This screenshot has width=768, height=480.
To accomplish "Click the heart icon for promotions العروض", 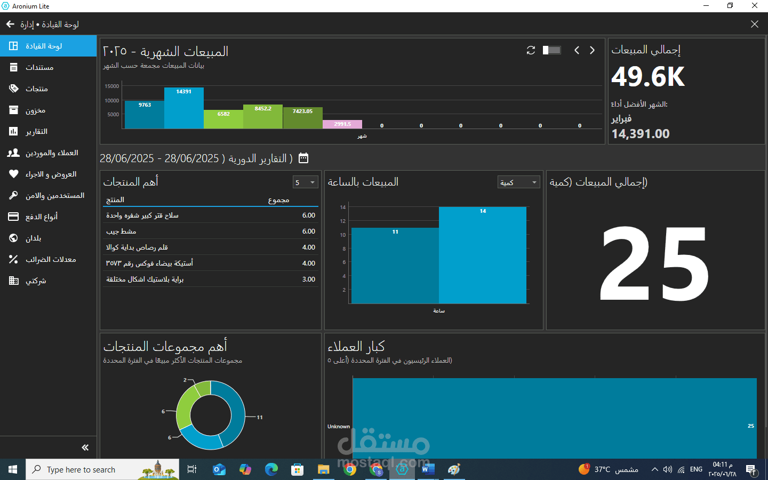I will pyautogui.click(x=13, y=174).
